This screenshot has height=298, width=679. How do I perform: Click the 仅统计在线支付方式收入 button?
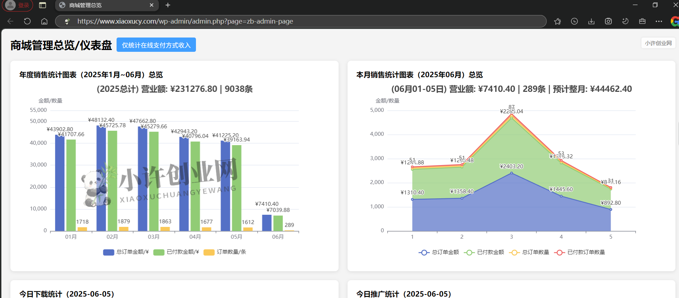pyautogui.click(x=156, y=45)
